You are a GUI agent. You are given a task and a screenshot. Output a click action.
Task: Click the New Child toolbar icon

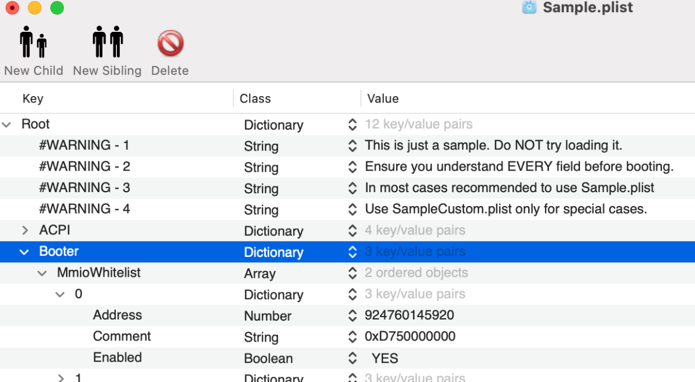pos(33,42)
